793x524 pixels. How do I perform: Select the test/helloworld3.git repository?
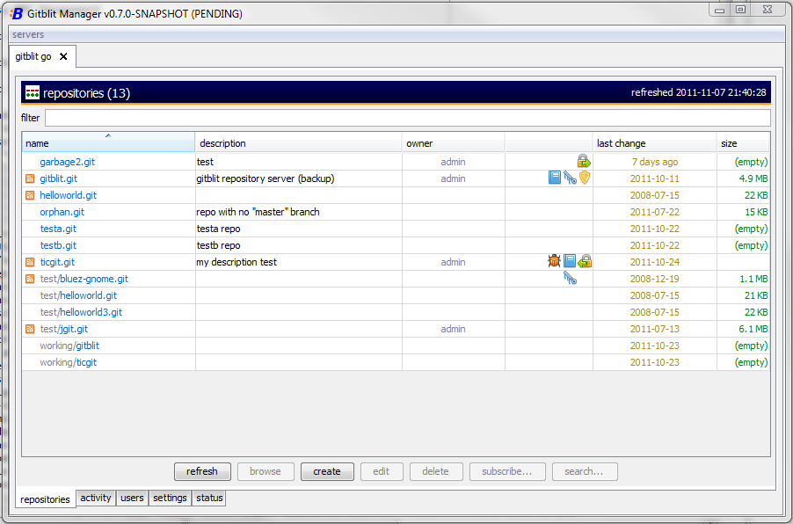(81, 312)
